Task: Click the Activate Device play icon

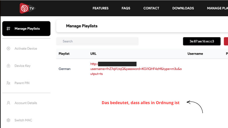Action: click(x=8, y=49)
